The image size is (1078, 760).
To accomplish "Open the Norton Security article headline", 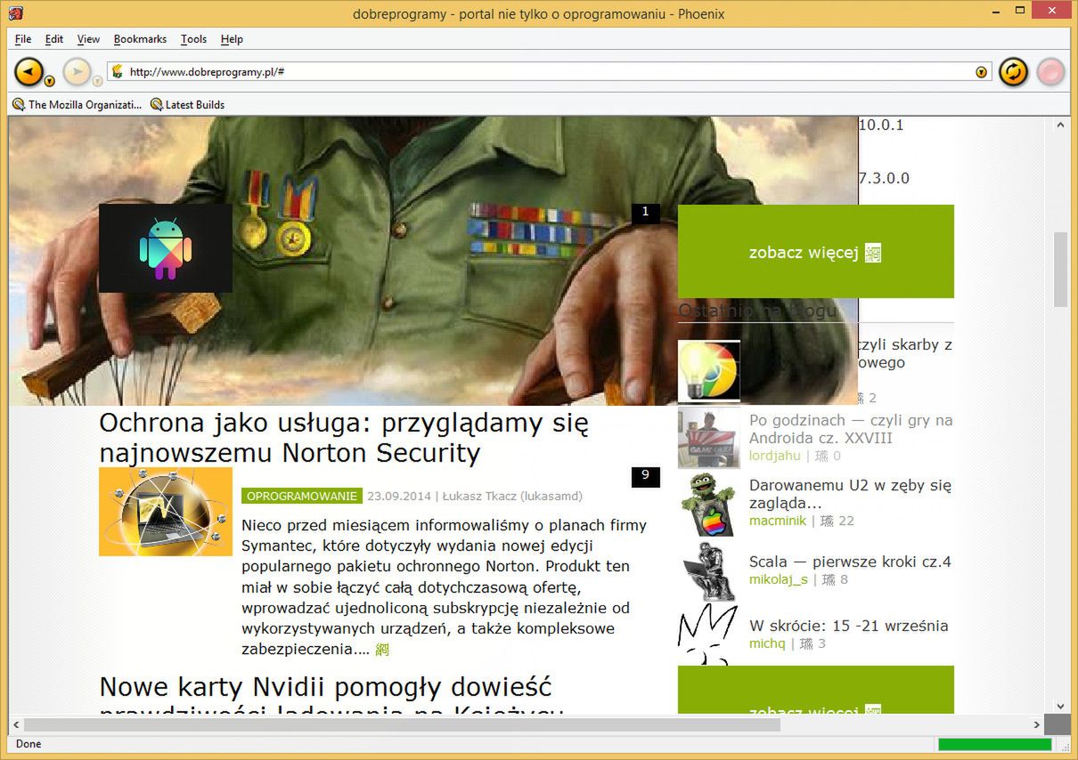I will [x=344, y=438].
